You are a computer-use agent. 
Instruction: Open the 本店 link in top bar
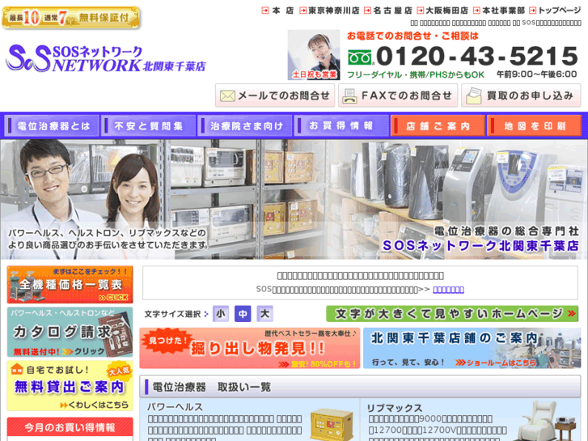point(278,11)
